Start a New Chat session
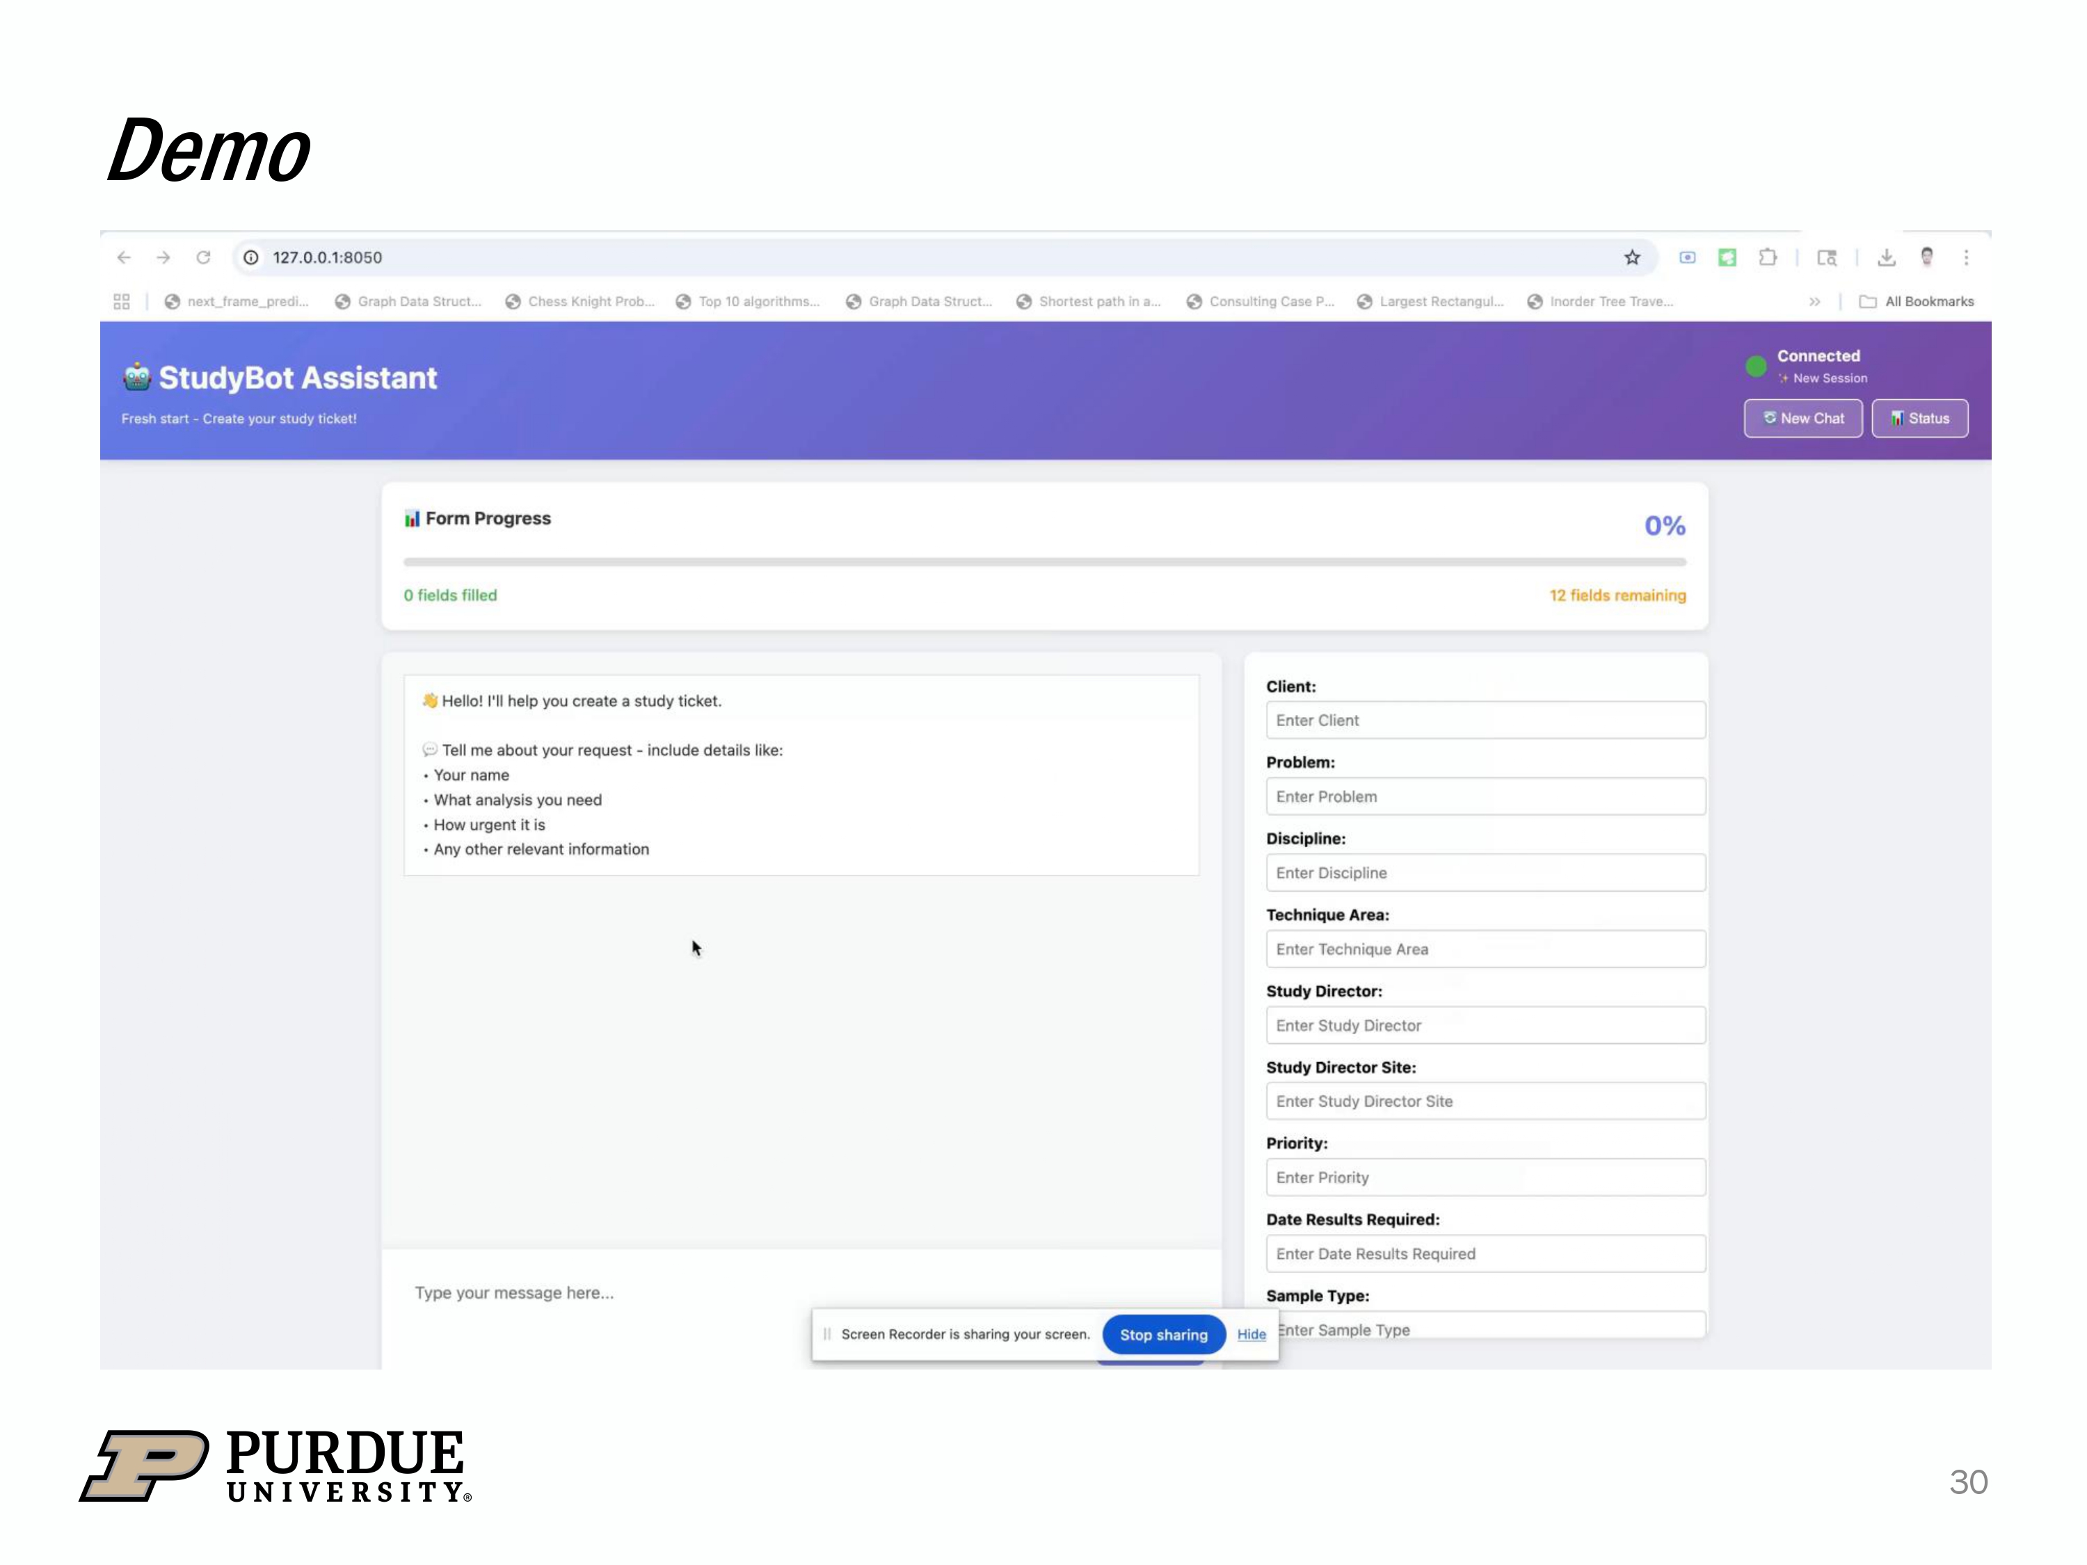This screenshot has width=2087, height=1565. [1802, 419]
